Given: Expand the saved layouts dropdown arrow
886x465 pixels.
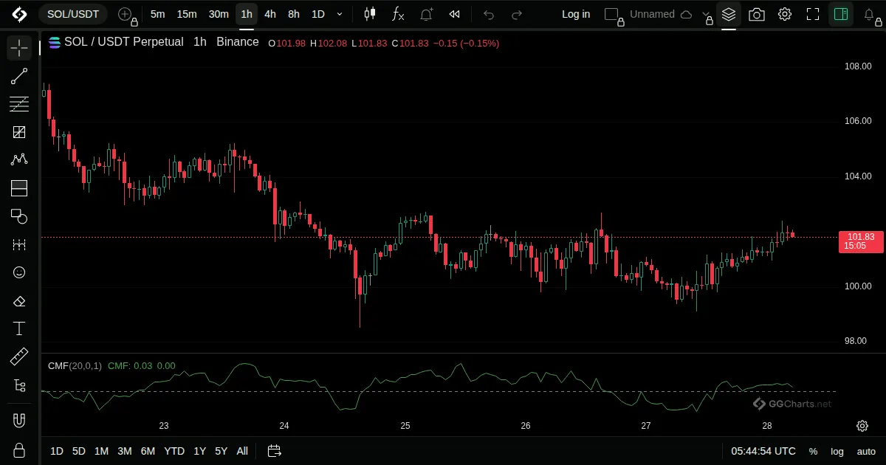Looking at the screenshot, I should tap(706, 14).
